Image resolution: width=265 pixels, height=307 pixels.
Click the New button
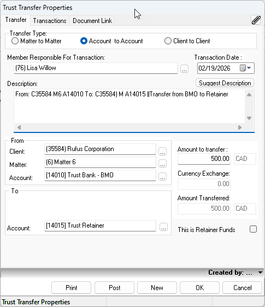click(157, 288)
